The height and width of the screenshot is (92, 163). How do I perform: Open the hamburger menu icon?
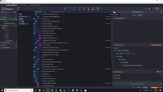[x=149, y=9]
